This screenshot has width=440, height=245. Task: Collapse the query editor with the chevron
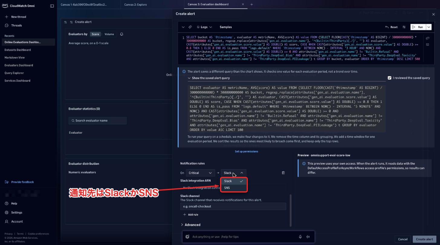[x=183, y=27]
